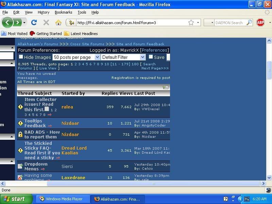The width and height of the screenshot is (272, 204).
Task: Open the Cross Site Forums breadcrumb link
Action: (87, 44)
